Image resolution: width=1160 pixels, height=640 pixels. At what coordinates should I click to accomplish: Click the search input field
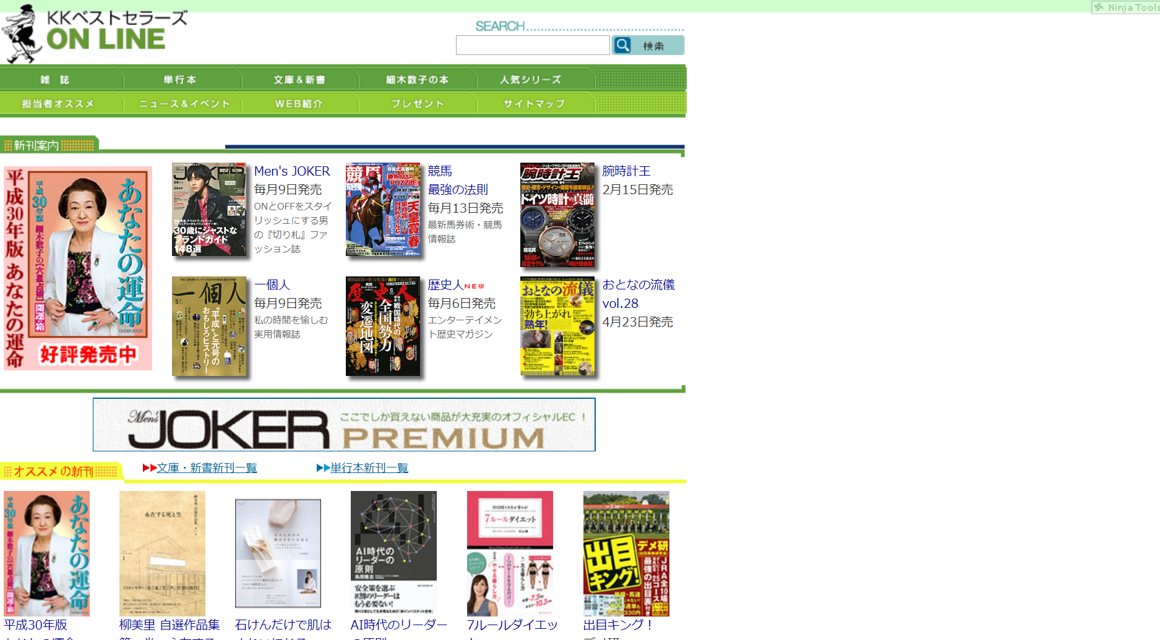coord(533,45)
